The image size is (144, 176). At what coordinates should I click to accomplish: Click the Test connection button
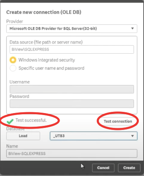click(118, 121)
